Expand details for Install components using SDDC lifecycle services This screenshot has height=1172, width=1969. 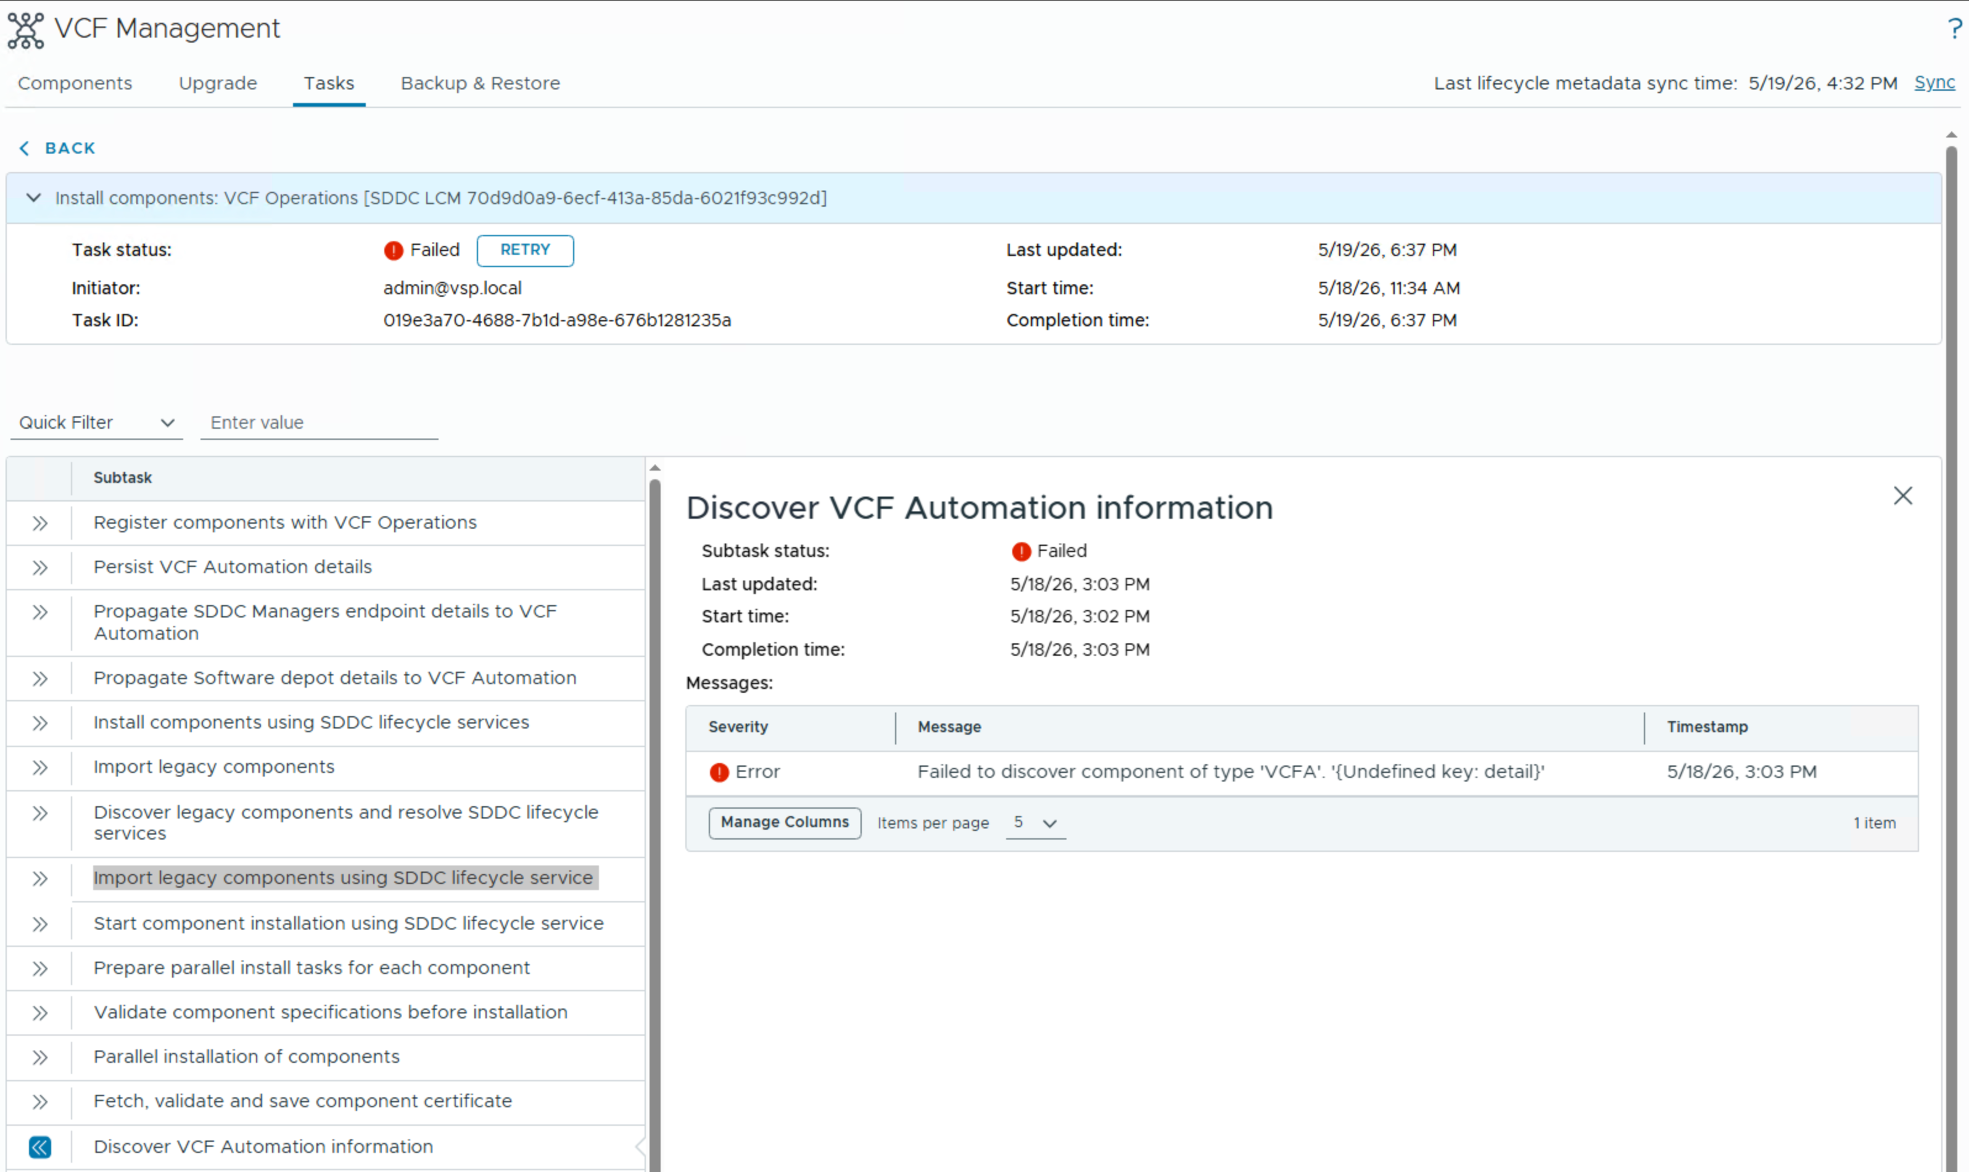tap(39, 722)
